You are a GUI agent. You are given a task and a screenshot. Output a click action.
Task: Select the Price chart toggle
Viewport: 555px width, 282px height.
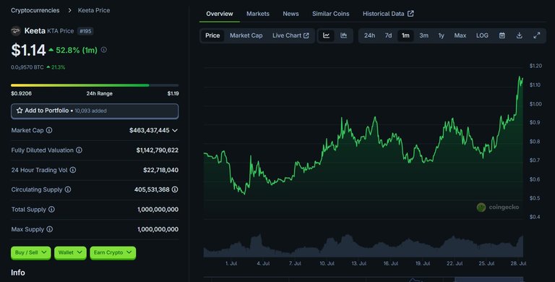coord(212,35)
